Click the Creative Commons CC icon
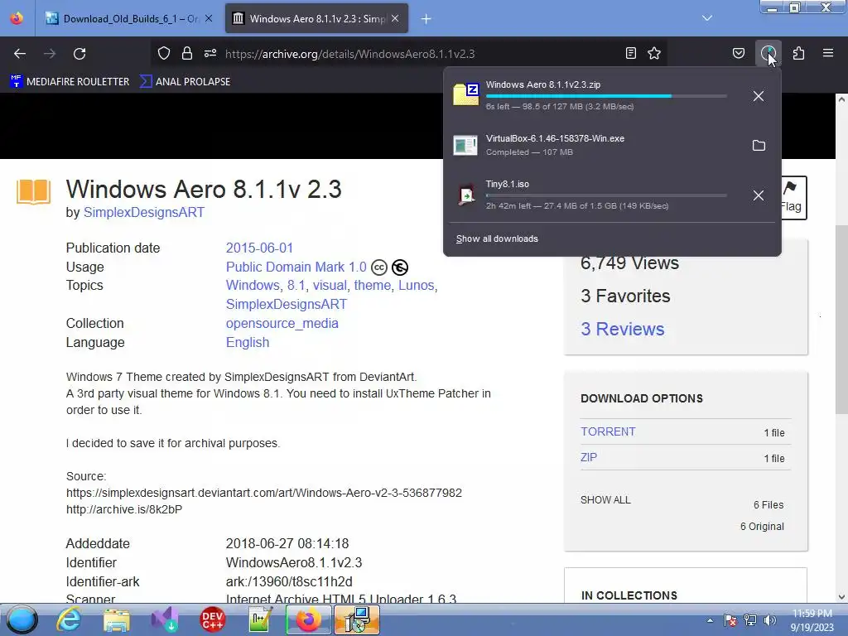848x636 pixels. 379,267
